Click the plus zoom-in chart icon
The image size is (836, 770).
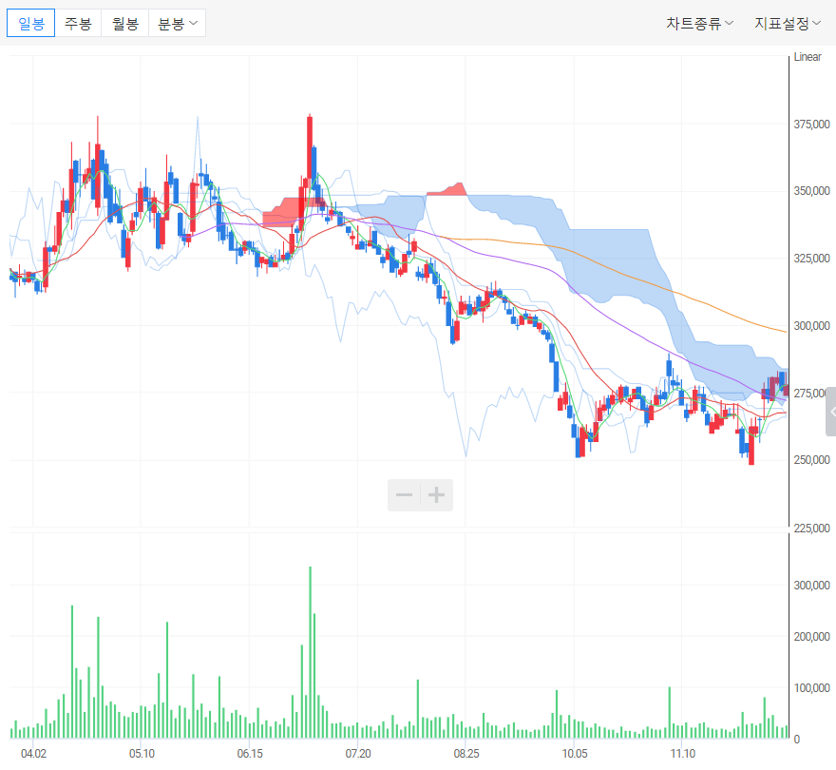coord(437,494)
